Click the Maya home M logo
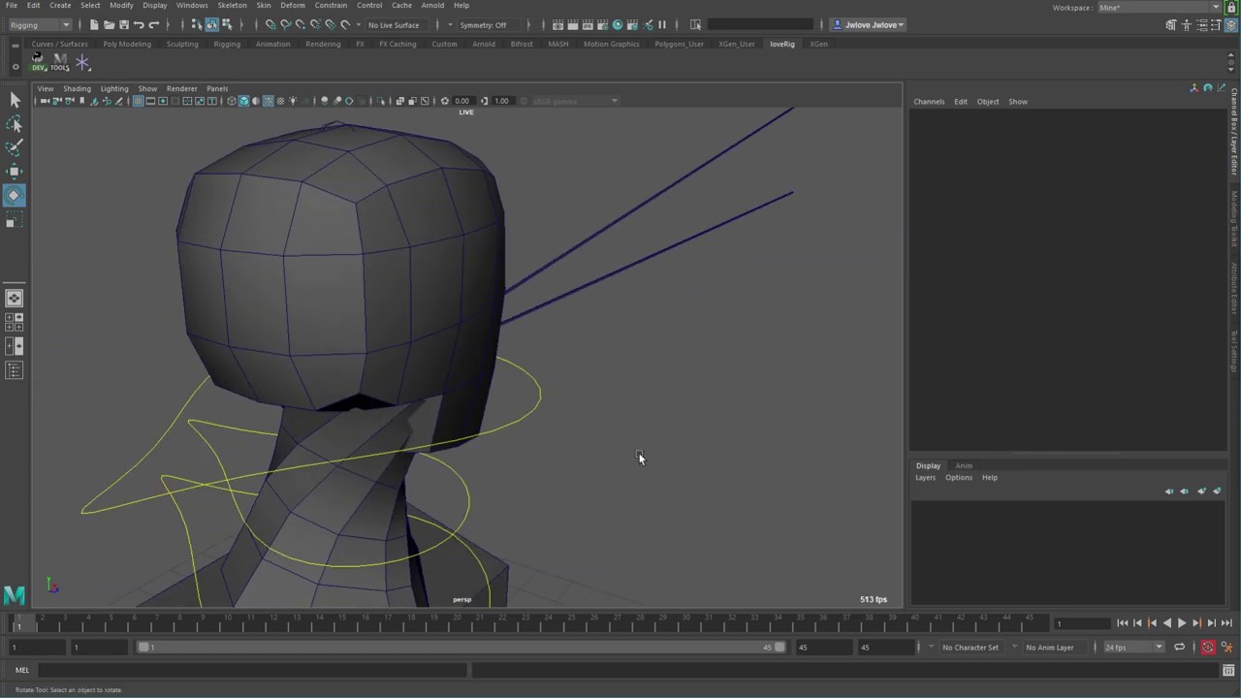Screen dimensions: 1241x698 click(14, 594)
